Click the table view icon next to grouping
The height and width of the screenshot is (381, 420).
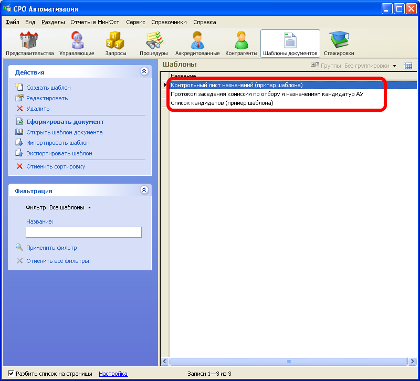tap(408, 66)
